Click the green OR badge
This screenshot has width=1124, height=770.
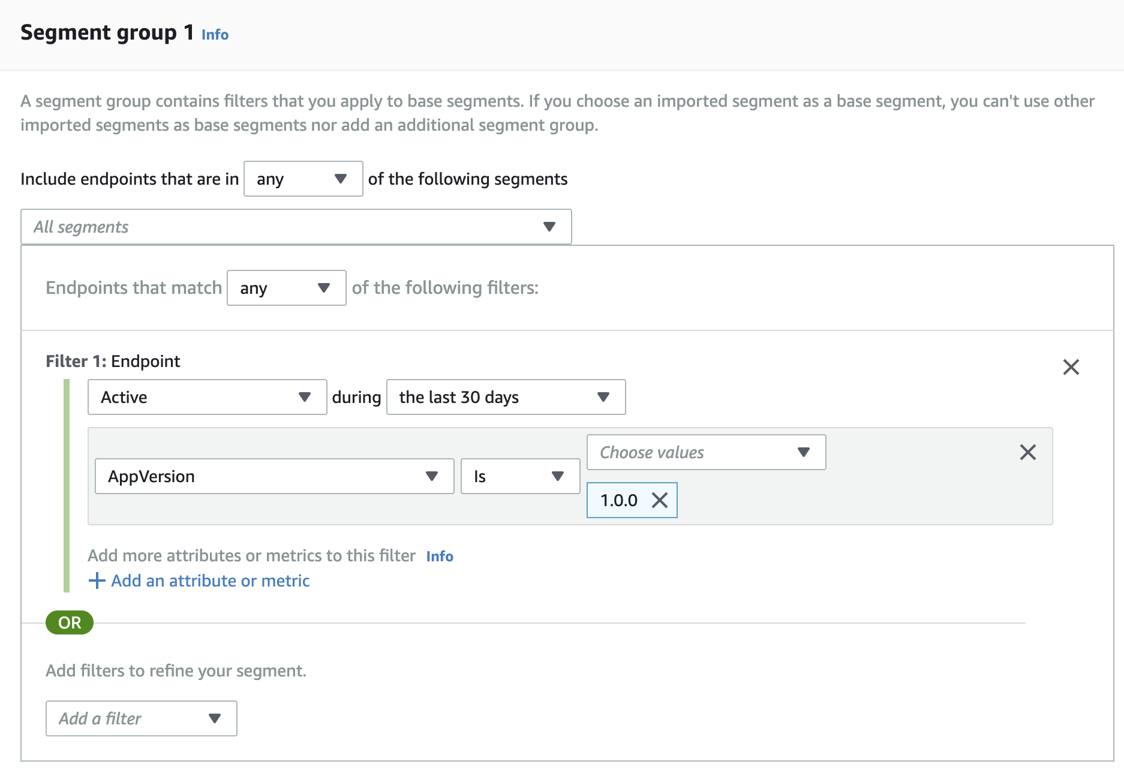tap(70, 622)
